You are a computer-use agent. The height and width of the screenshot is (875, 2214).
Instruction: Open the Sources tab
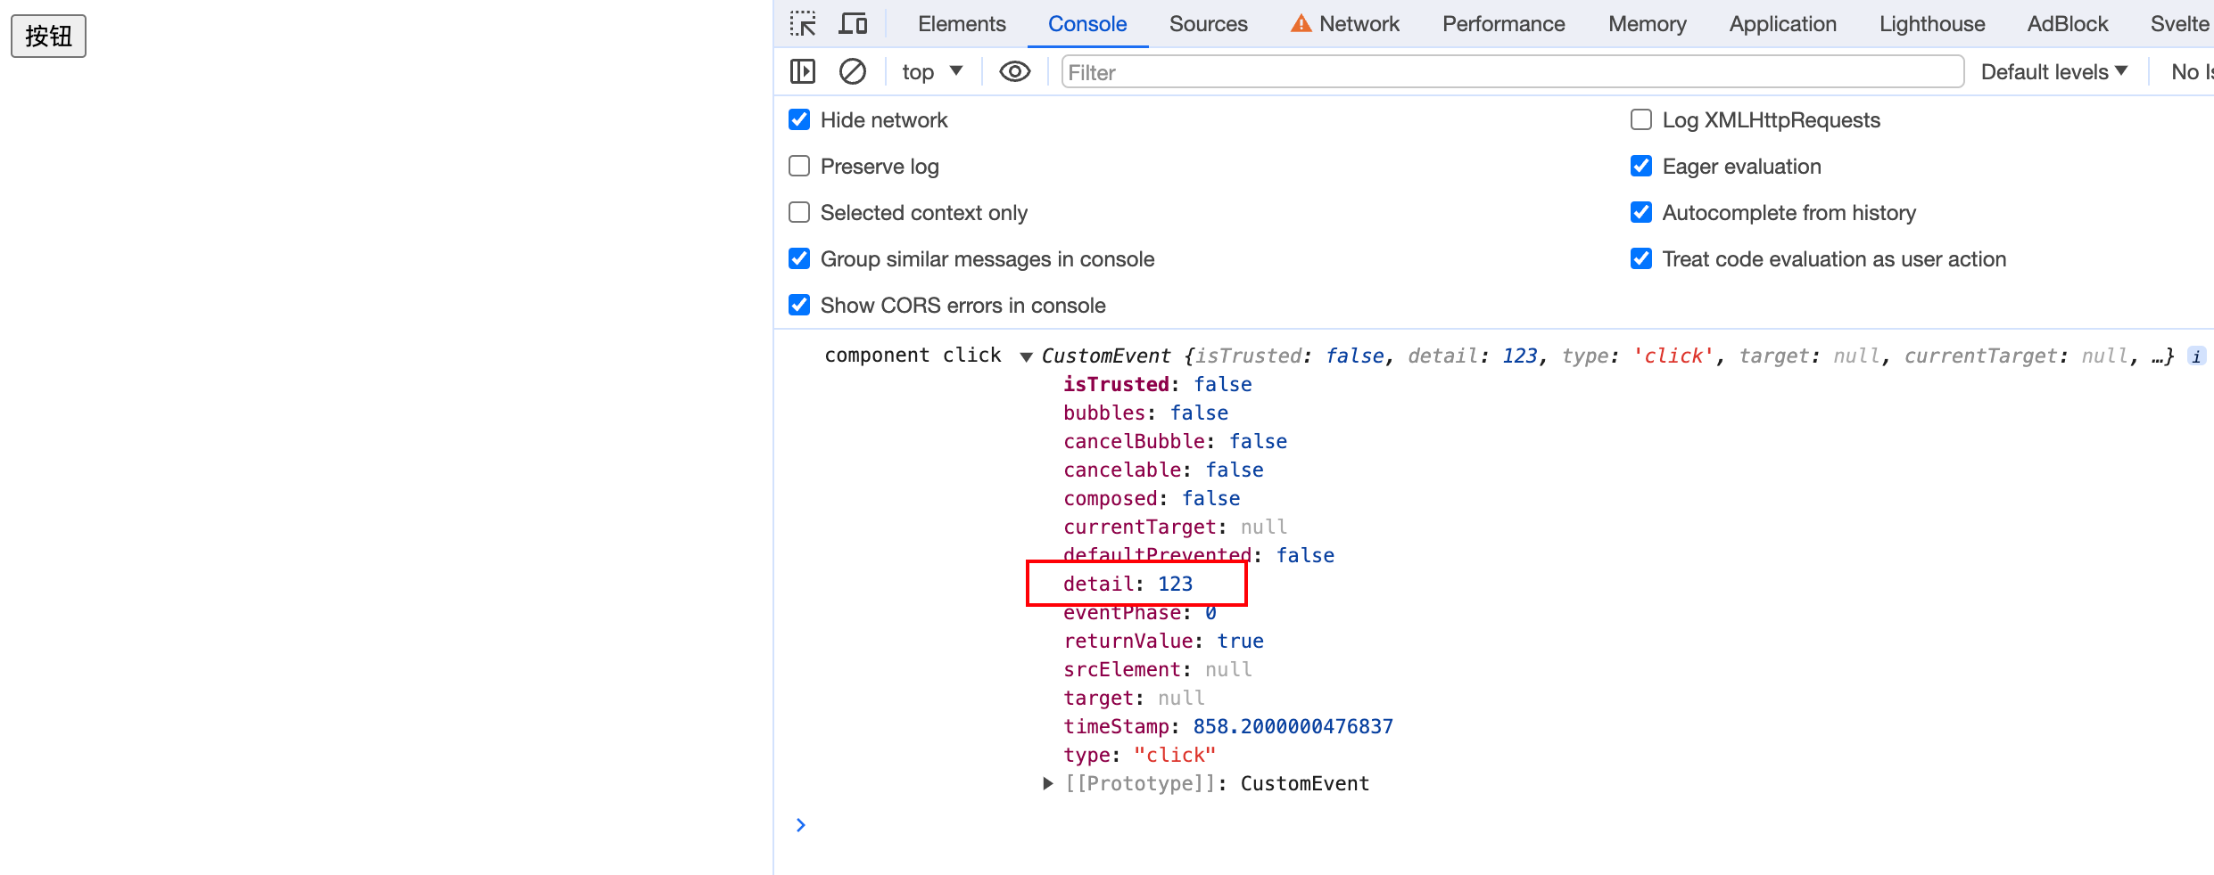[1208, 24]
